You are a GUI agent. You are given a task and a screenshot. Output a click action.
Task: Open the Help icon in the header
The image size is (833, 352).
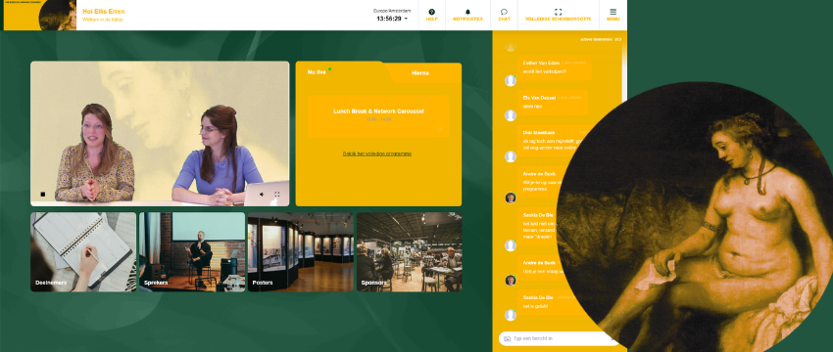[x=431, y=12]
